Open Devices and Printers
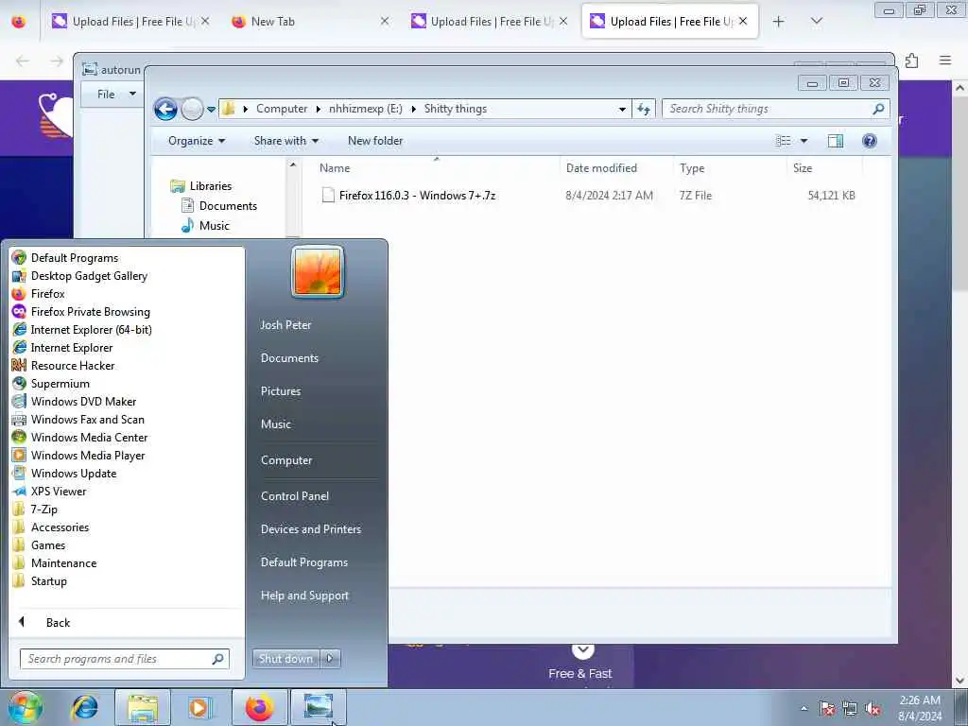 click(310, 529)
